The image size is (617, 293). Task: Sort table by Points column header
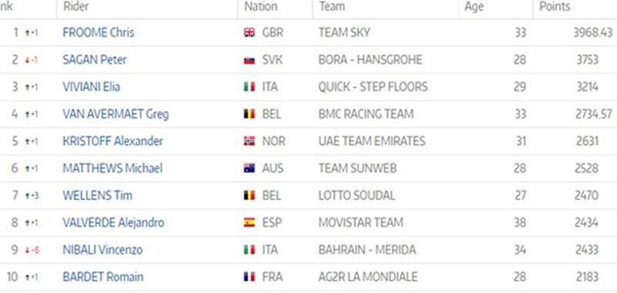(x=555, y=7)
